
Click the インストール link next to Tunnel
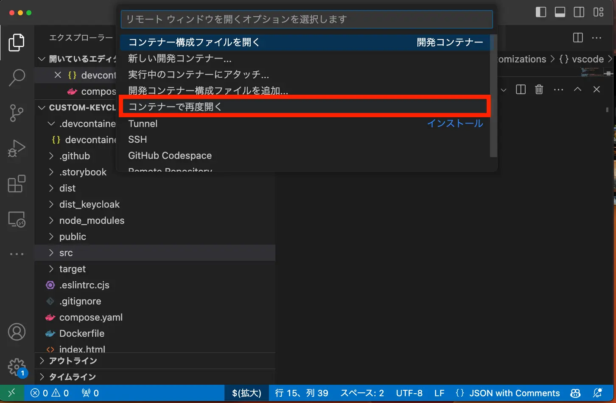pyautogui.click(x=454, y=124)
